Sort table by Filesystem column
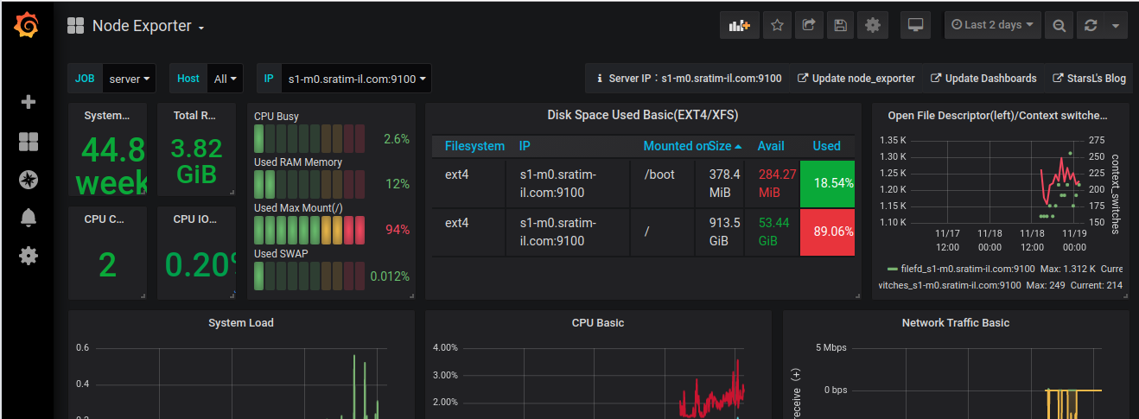Viewport: 1139px width, 419px height. pyautogui.click(x=474, y=146)
